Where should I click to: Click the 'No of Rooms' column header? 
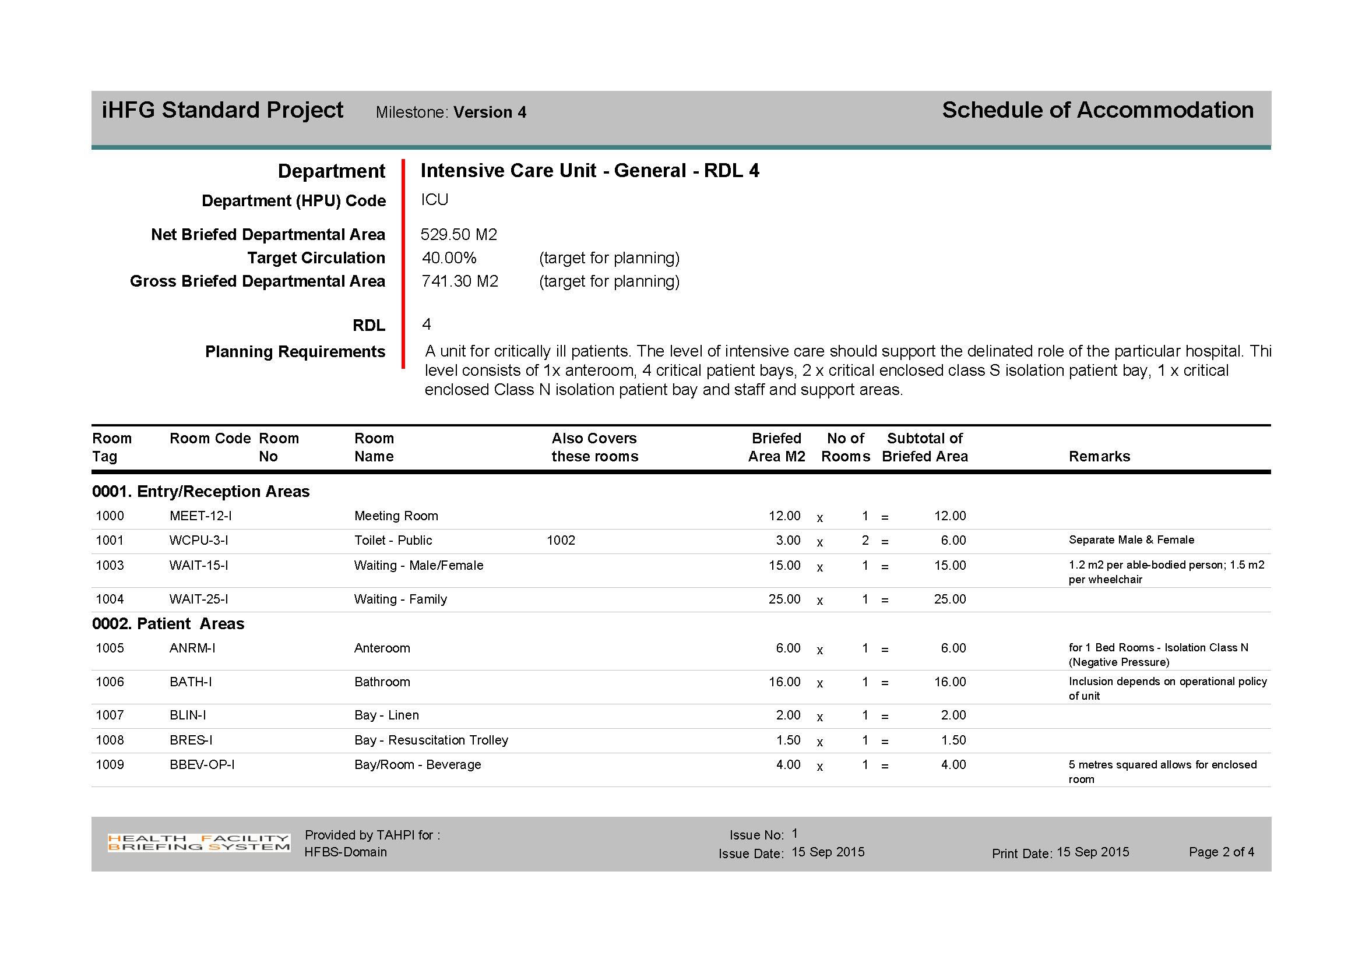[845, 447]
